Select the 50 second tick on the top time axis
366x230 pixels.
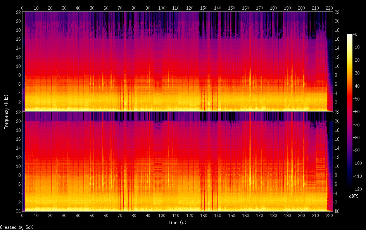coord(92,8)
